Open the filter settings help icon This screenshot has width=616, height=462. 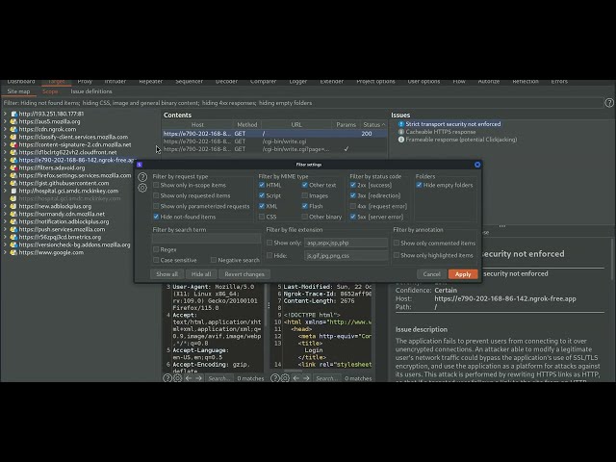pyautogui.click(x=142, y=177)
